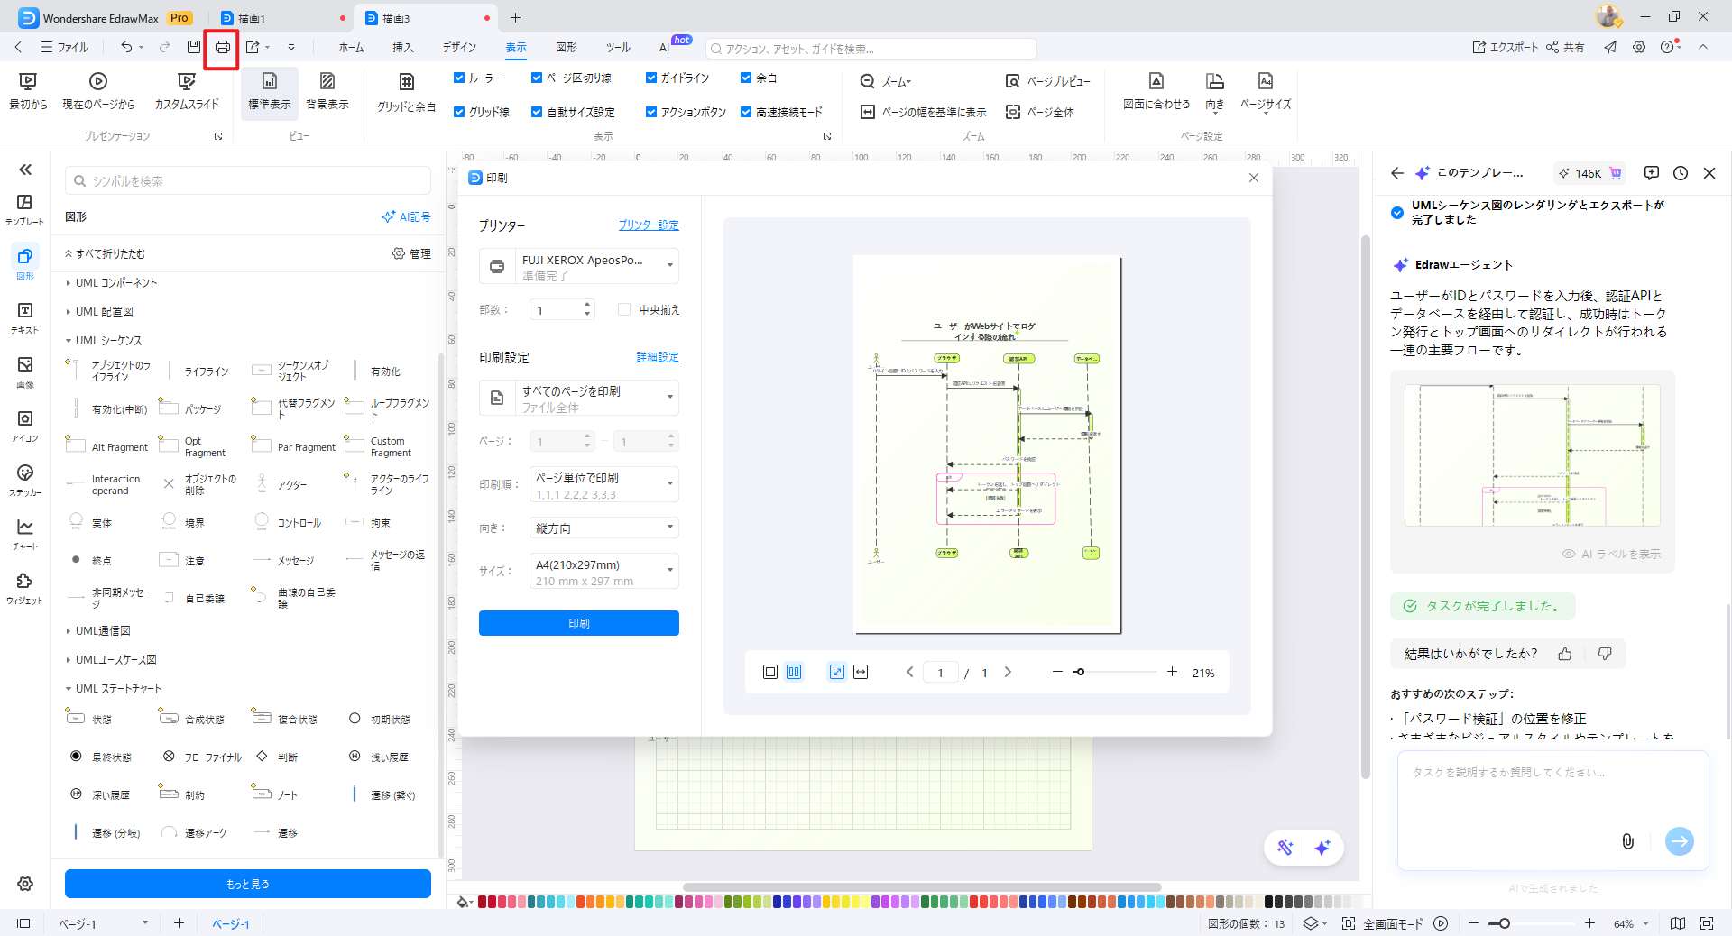1732x936 pixels.
Task: Click the blue Print button in dialog
Action: (579, 623)
